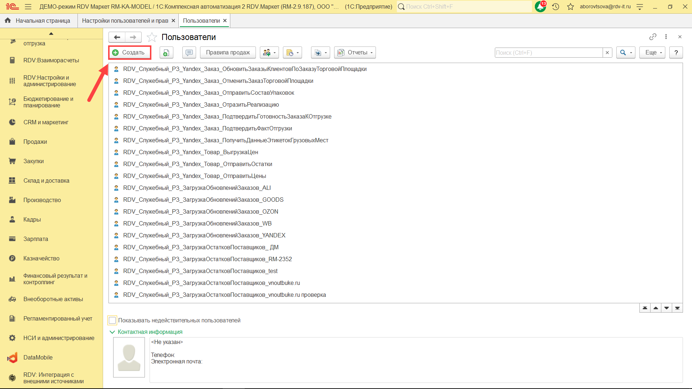Image resolution: width=692 pixels, height=389 pixels.
Task: Click the comment bubble toolbar icon
Action: tap(189, 53)
